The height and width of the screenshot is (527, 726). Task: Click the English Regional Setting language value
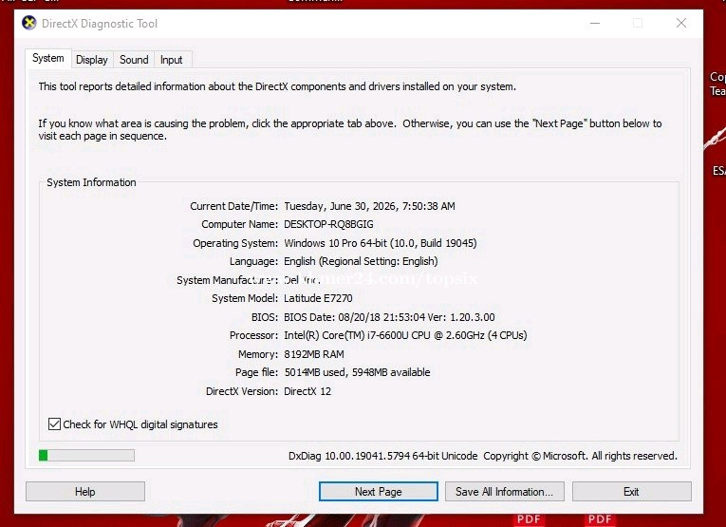(361, 261)
